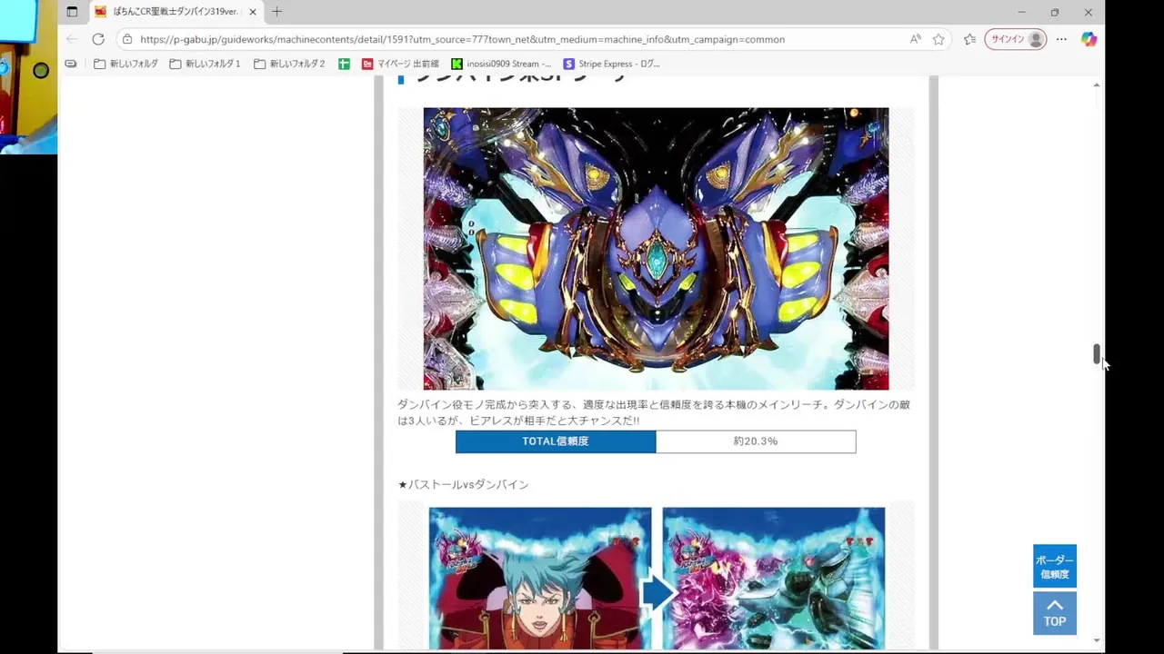1164x654 pixels.
Task: Open the 新しいフォルダ 2 bookmark folder
Action: [x=289, y=64]
